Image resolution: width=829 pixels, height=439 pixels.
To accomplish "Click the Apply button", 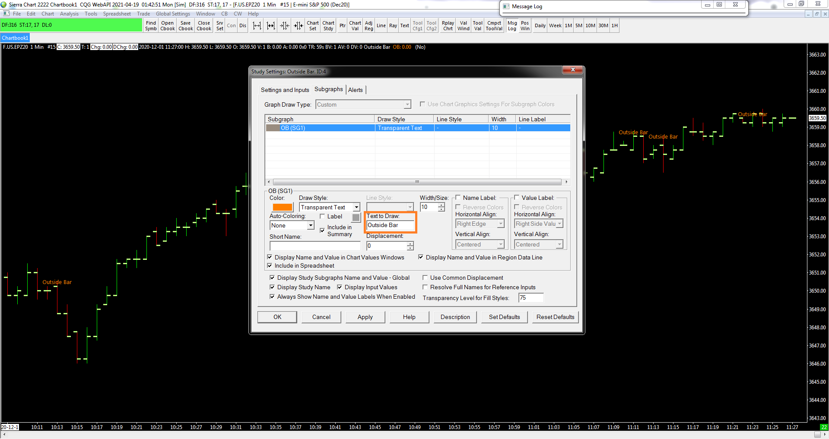I will (x=365, y=317).
